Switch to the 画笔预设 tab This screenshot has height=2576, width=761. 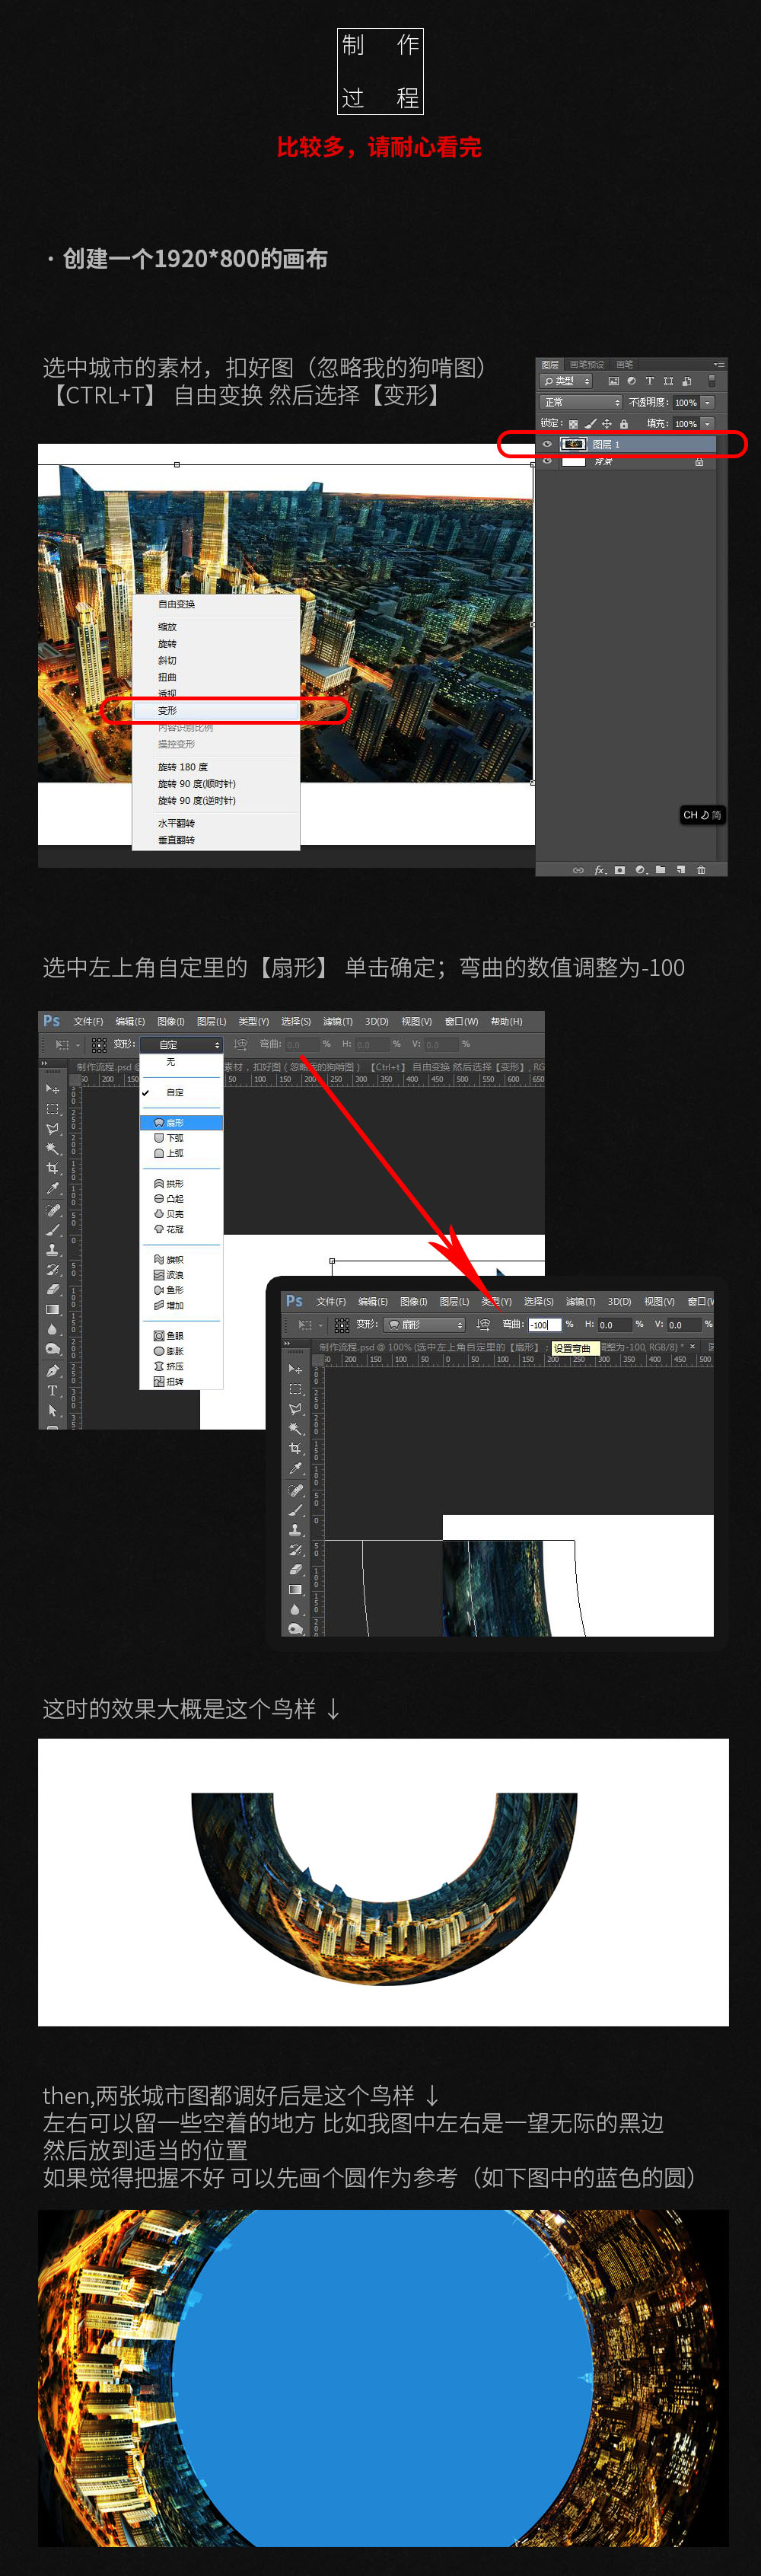[587, 365]
